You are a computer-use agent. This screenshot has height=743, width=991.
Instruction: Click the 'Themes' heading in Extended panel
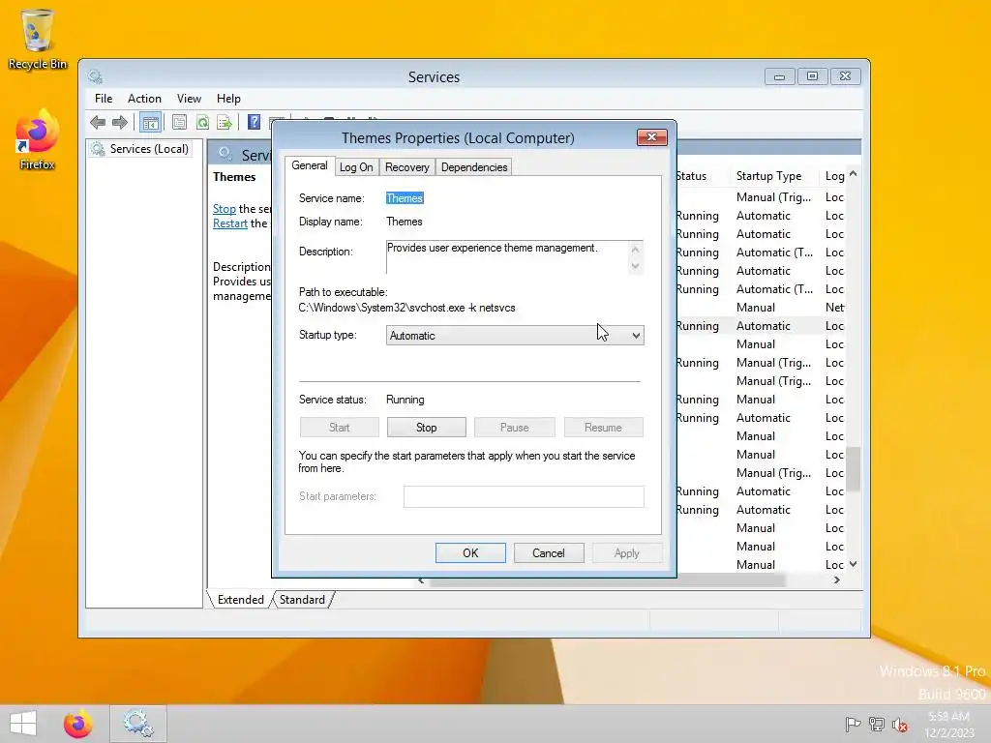coord(234,177)
